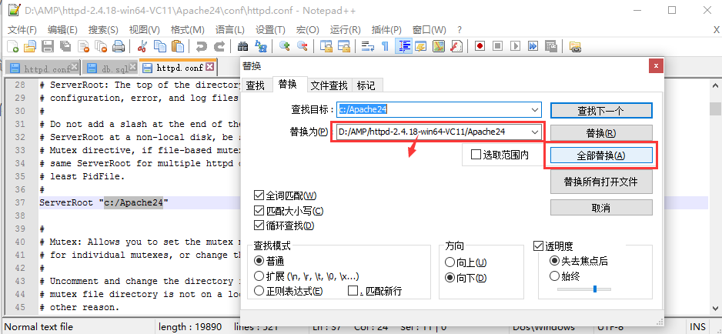The width and height of the screenshot is (722, 334).
Task: Switch to the 标记 tab
Action: [x=366, y=85]
